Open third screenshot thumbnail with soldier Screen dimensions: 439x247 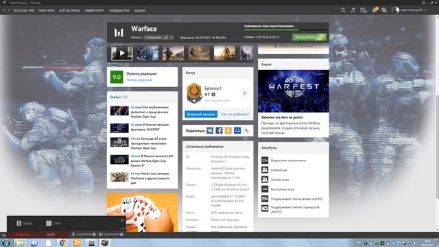(174, 53)
